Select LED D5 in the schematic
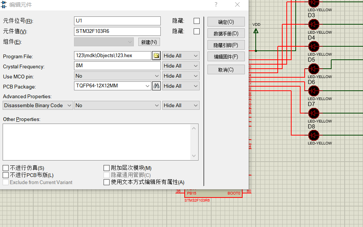363x227 pixels. pyautogui.click(x=314, y=69)
